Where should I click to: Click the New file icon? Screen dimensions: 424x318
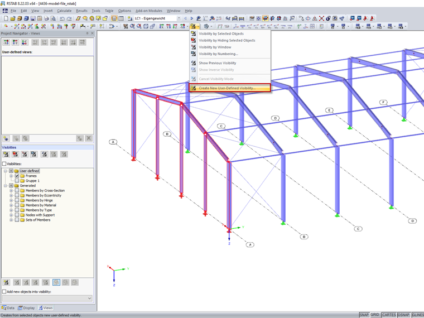coord(6,18)
